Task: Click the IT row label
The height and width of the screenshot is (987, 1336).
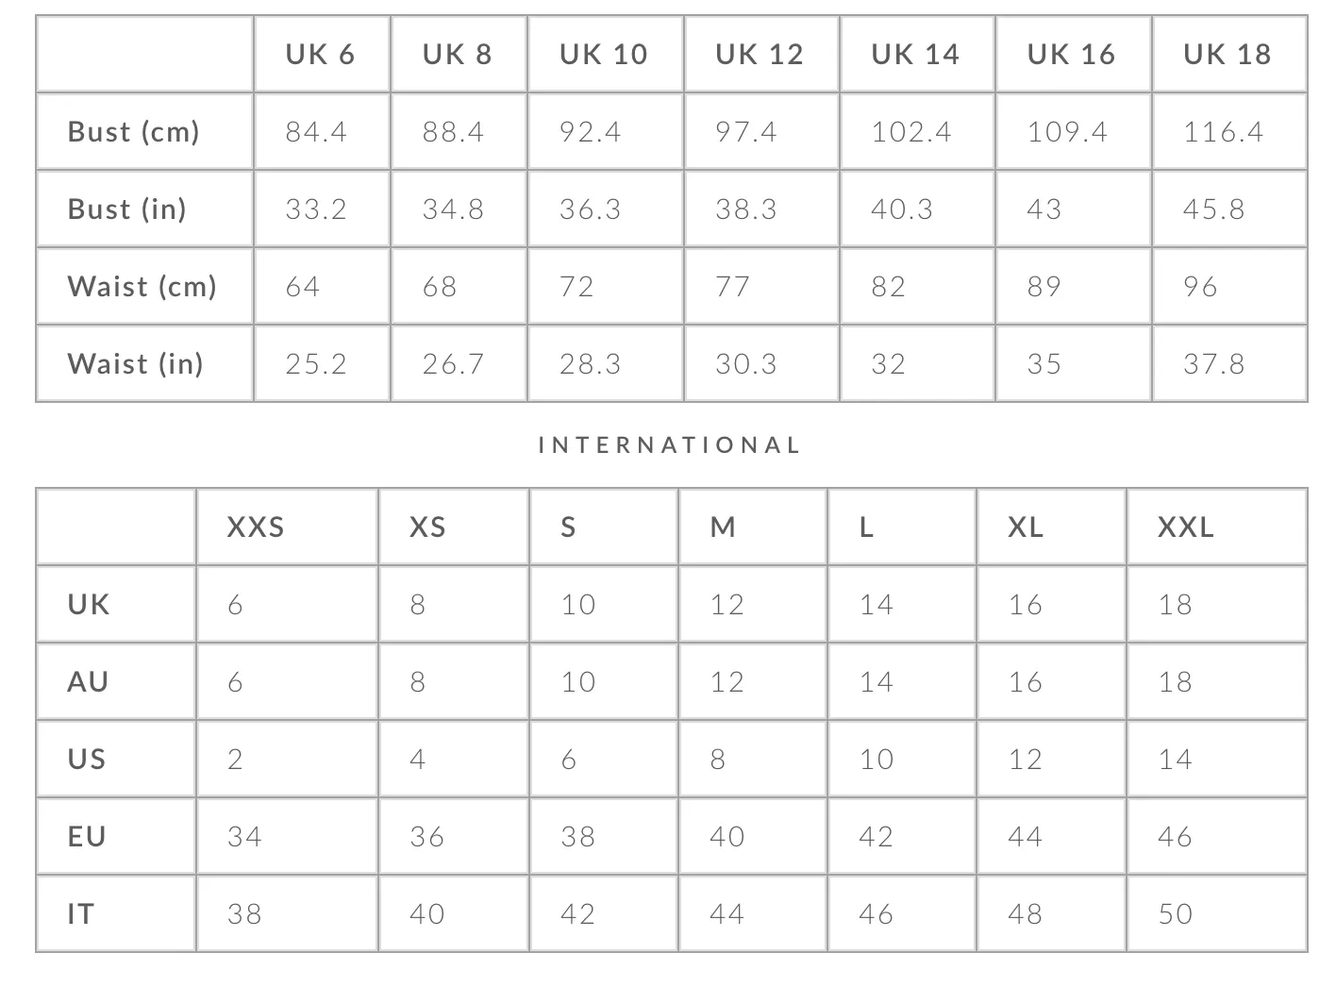Action: (81, 914)
